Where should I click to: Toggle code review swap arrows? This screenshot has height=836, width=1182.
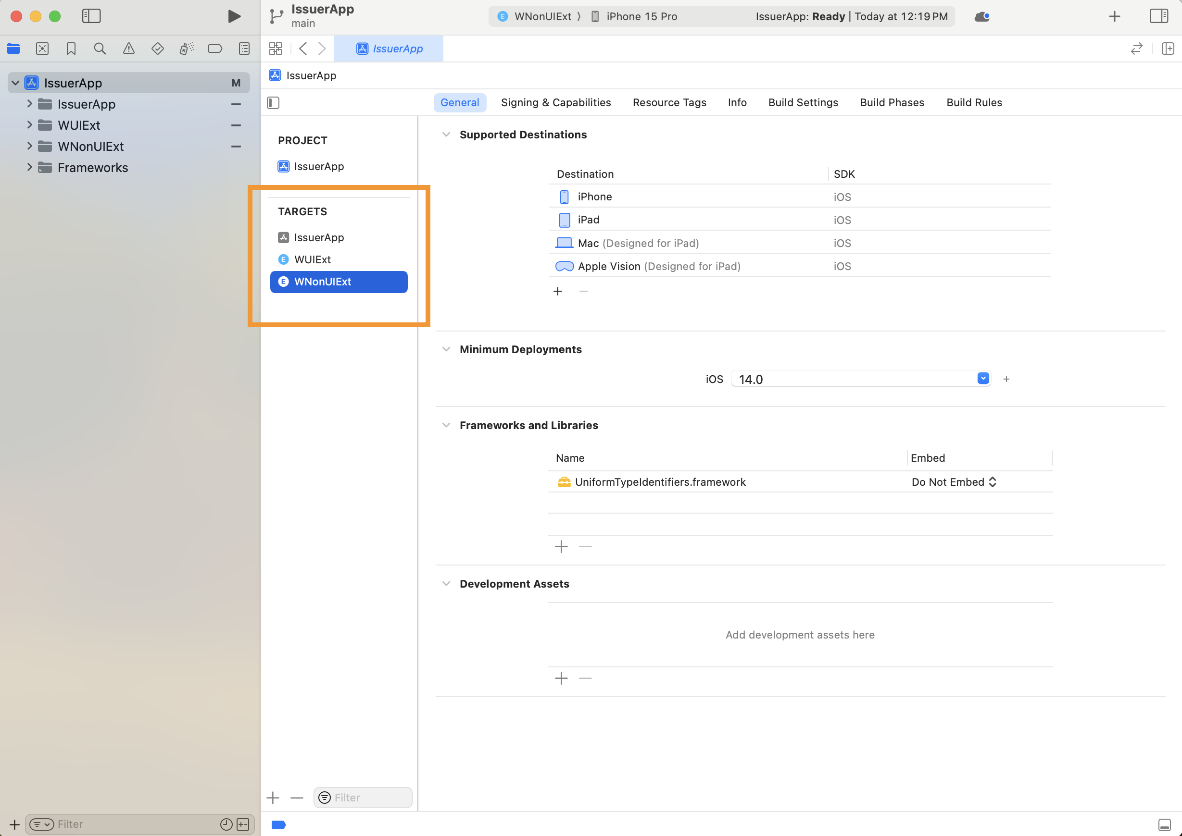point(1137,49)
